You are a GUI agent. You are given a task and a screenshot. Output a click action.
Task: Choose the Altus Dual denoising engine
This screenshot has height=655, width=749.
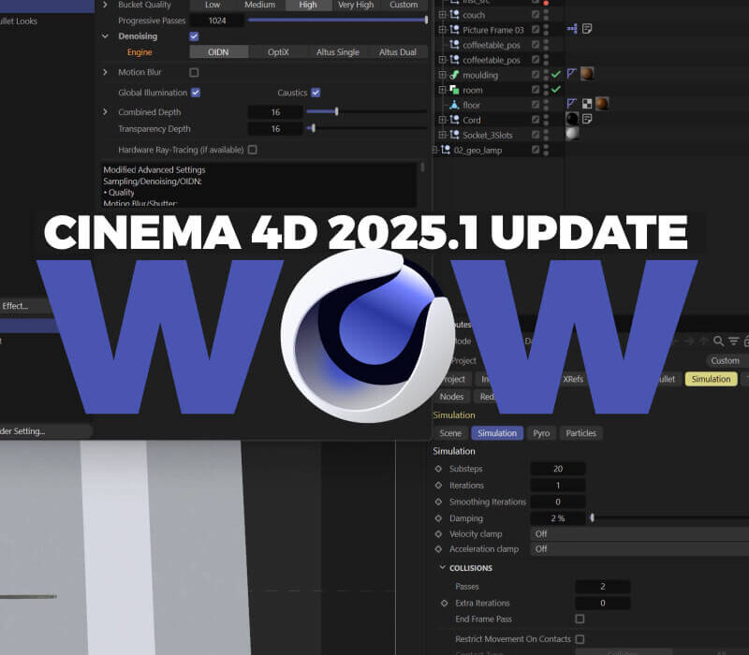[x=397, y=52]
